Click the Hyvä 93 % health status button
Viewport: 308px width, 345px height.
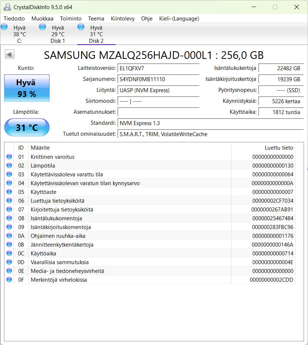(27, 88)
